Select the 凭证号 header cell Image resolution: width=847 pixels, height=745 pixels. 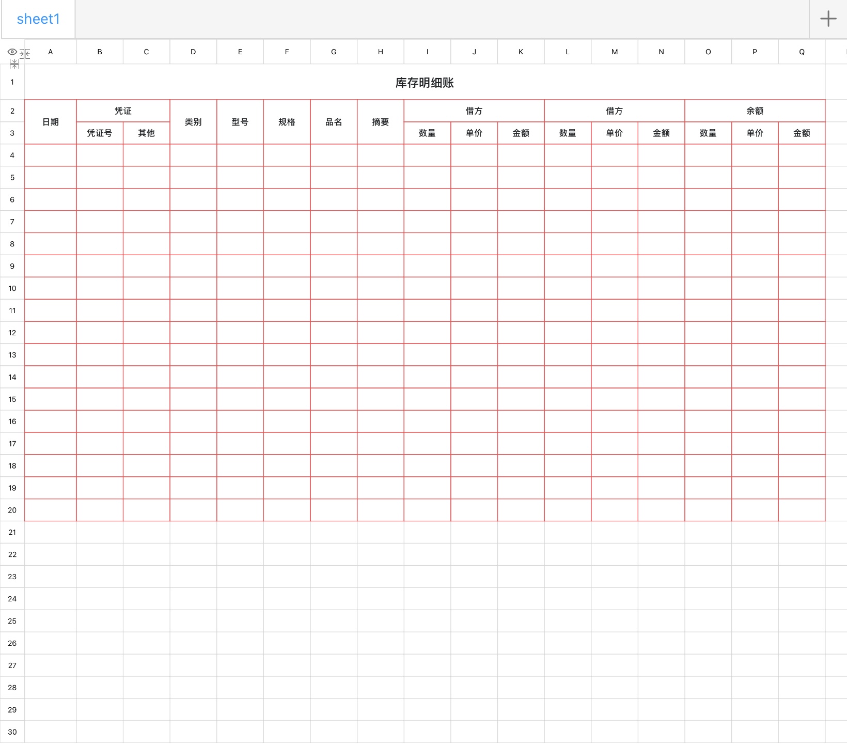(100, 133)
